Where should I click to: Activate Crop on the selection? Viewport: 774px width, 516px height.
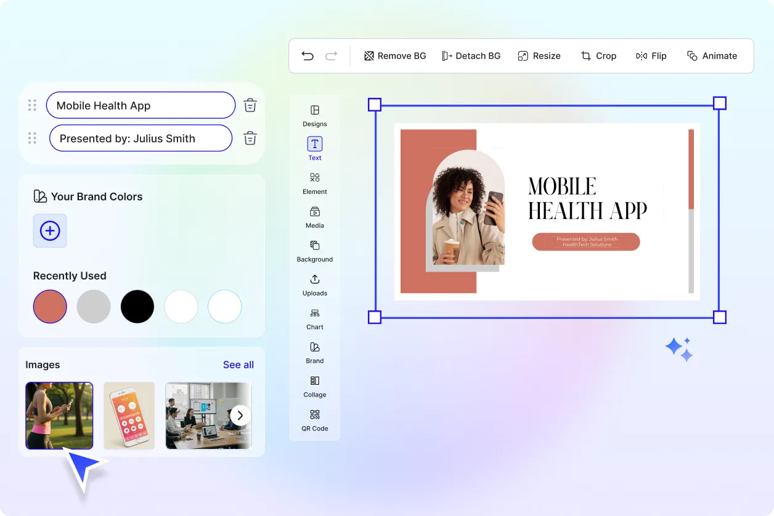click(x=598, y=55)
